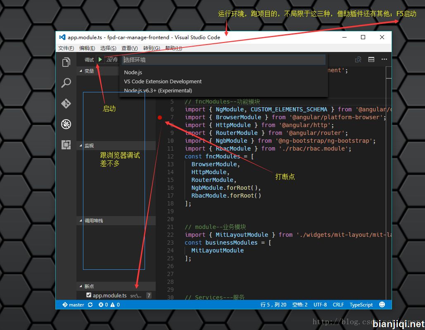Open the editor more actions ellipsis

384,59
